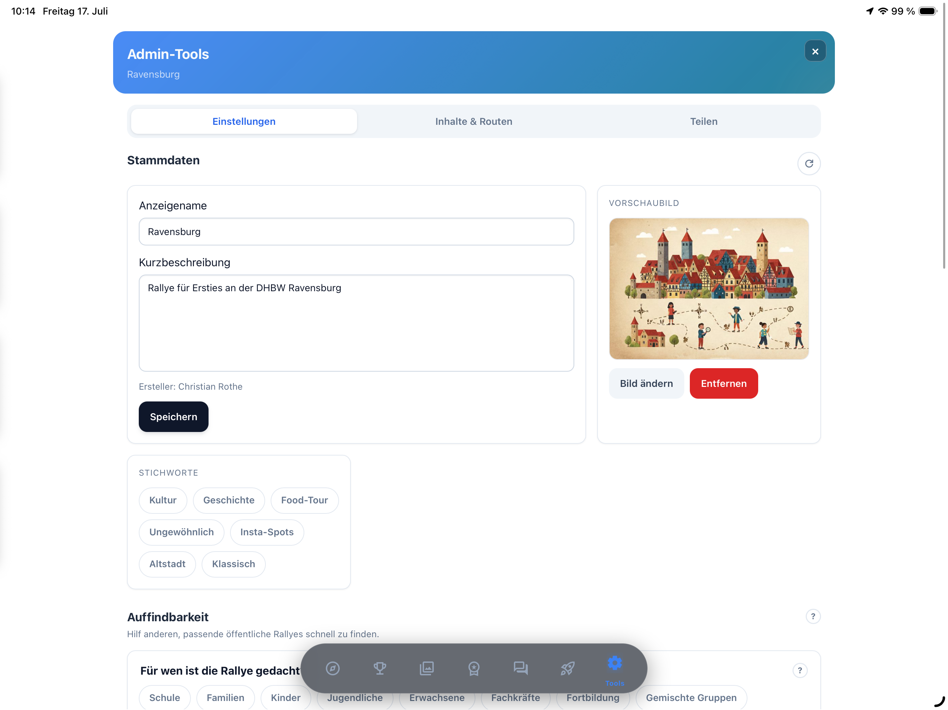Click the Bild ändern button
This screenshot has height=710, width=948.
pos(646,383)
